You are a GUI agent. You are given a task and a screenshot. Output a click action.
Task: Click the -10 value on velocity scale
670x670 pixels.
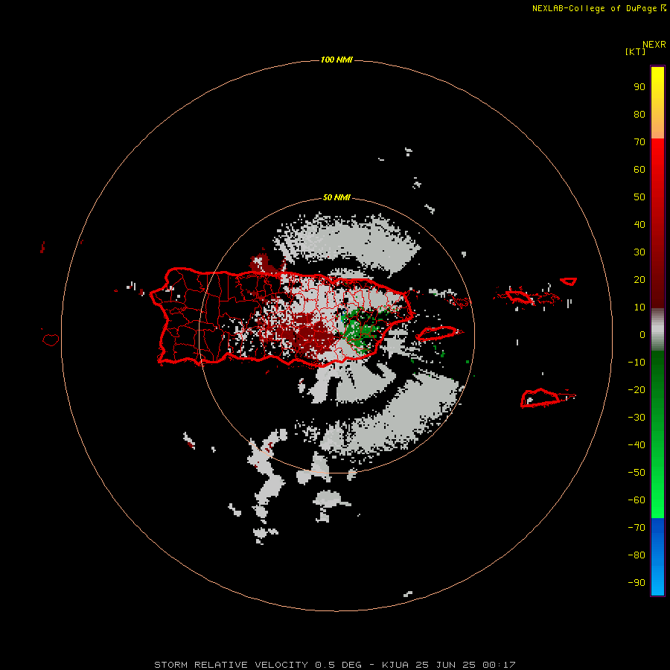click(x=636, y=363)
